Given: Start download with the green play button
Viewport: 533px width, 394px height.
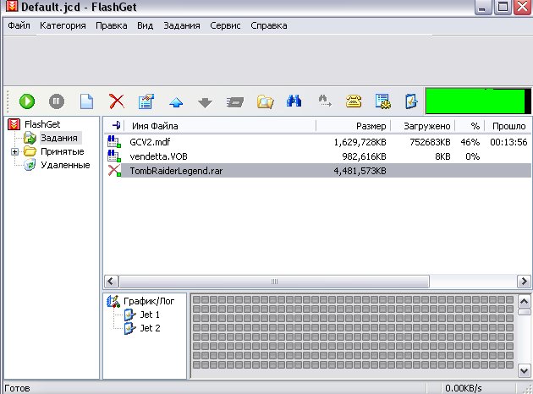Looking at the screenshot, I should [x=27, y=101].
